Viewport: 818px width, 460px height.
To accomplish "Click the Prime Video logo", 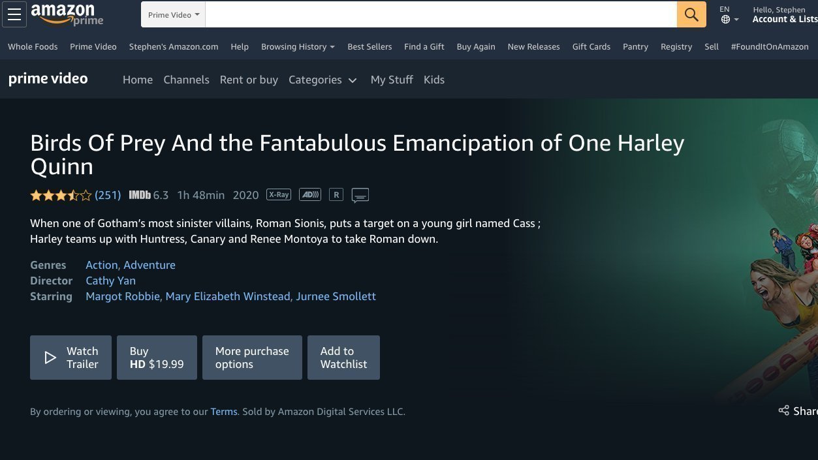I will click(48, 78).
